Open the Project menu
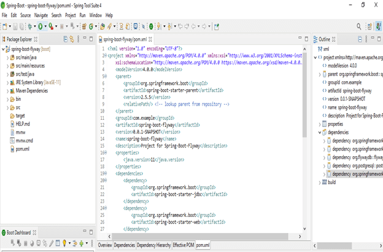Viewport: 383px width, 252px height. pyautogui.click(x=71, y=15)
